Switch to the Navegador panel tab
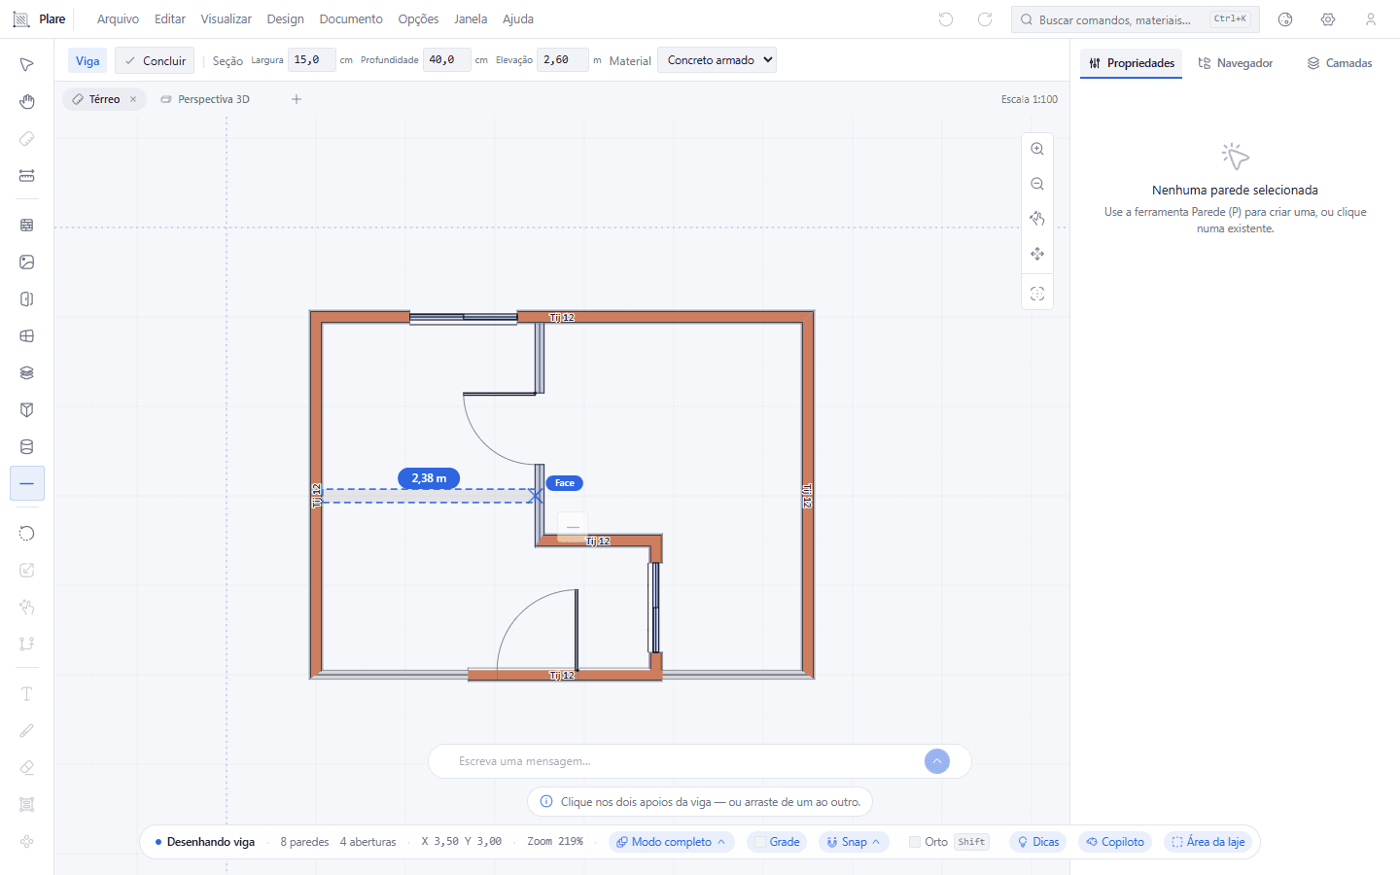This screenshot has height=875, width=1400. [1235, 63]
